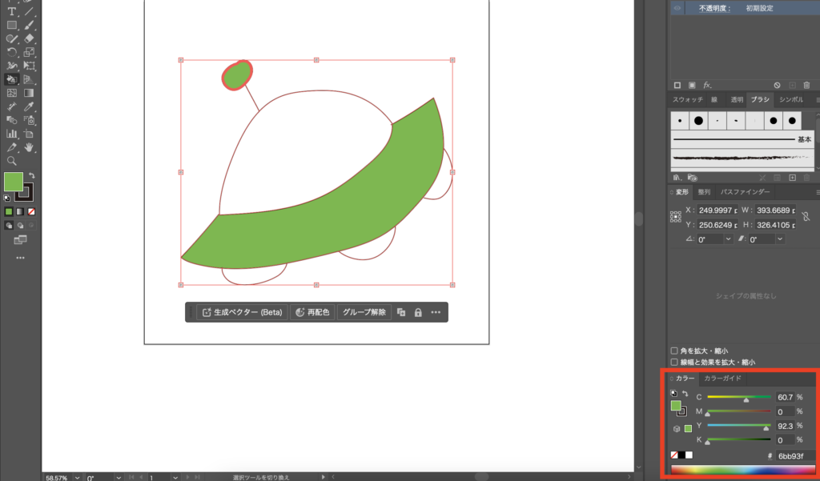Screen dimensions: 820x481
Task: Click the constrain proportions link icon
Action: pyautogui.click(x=806, y=216)
